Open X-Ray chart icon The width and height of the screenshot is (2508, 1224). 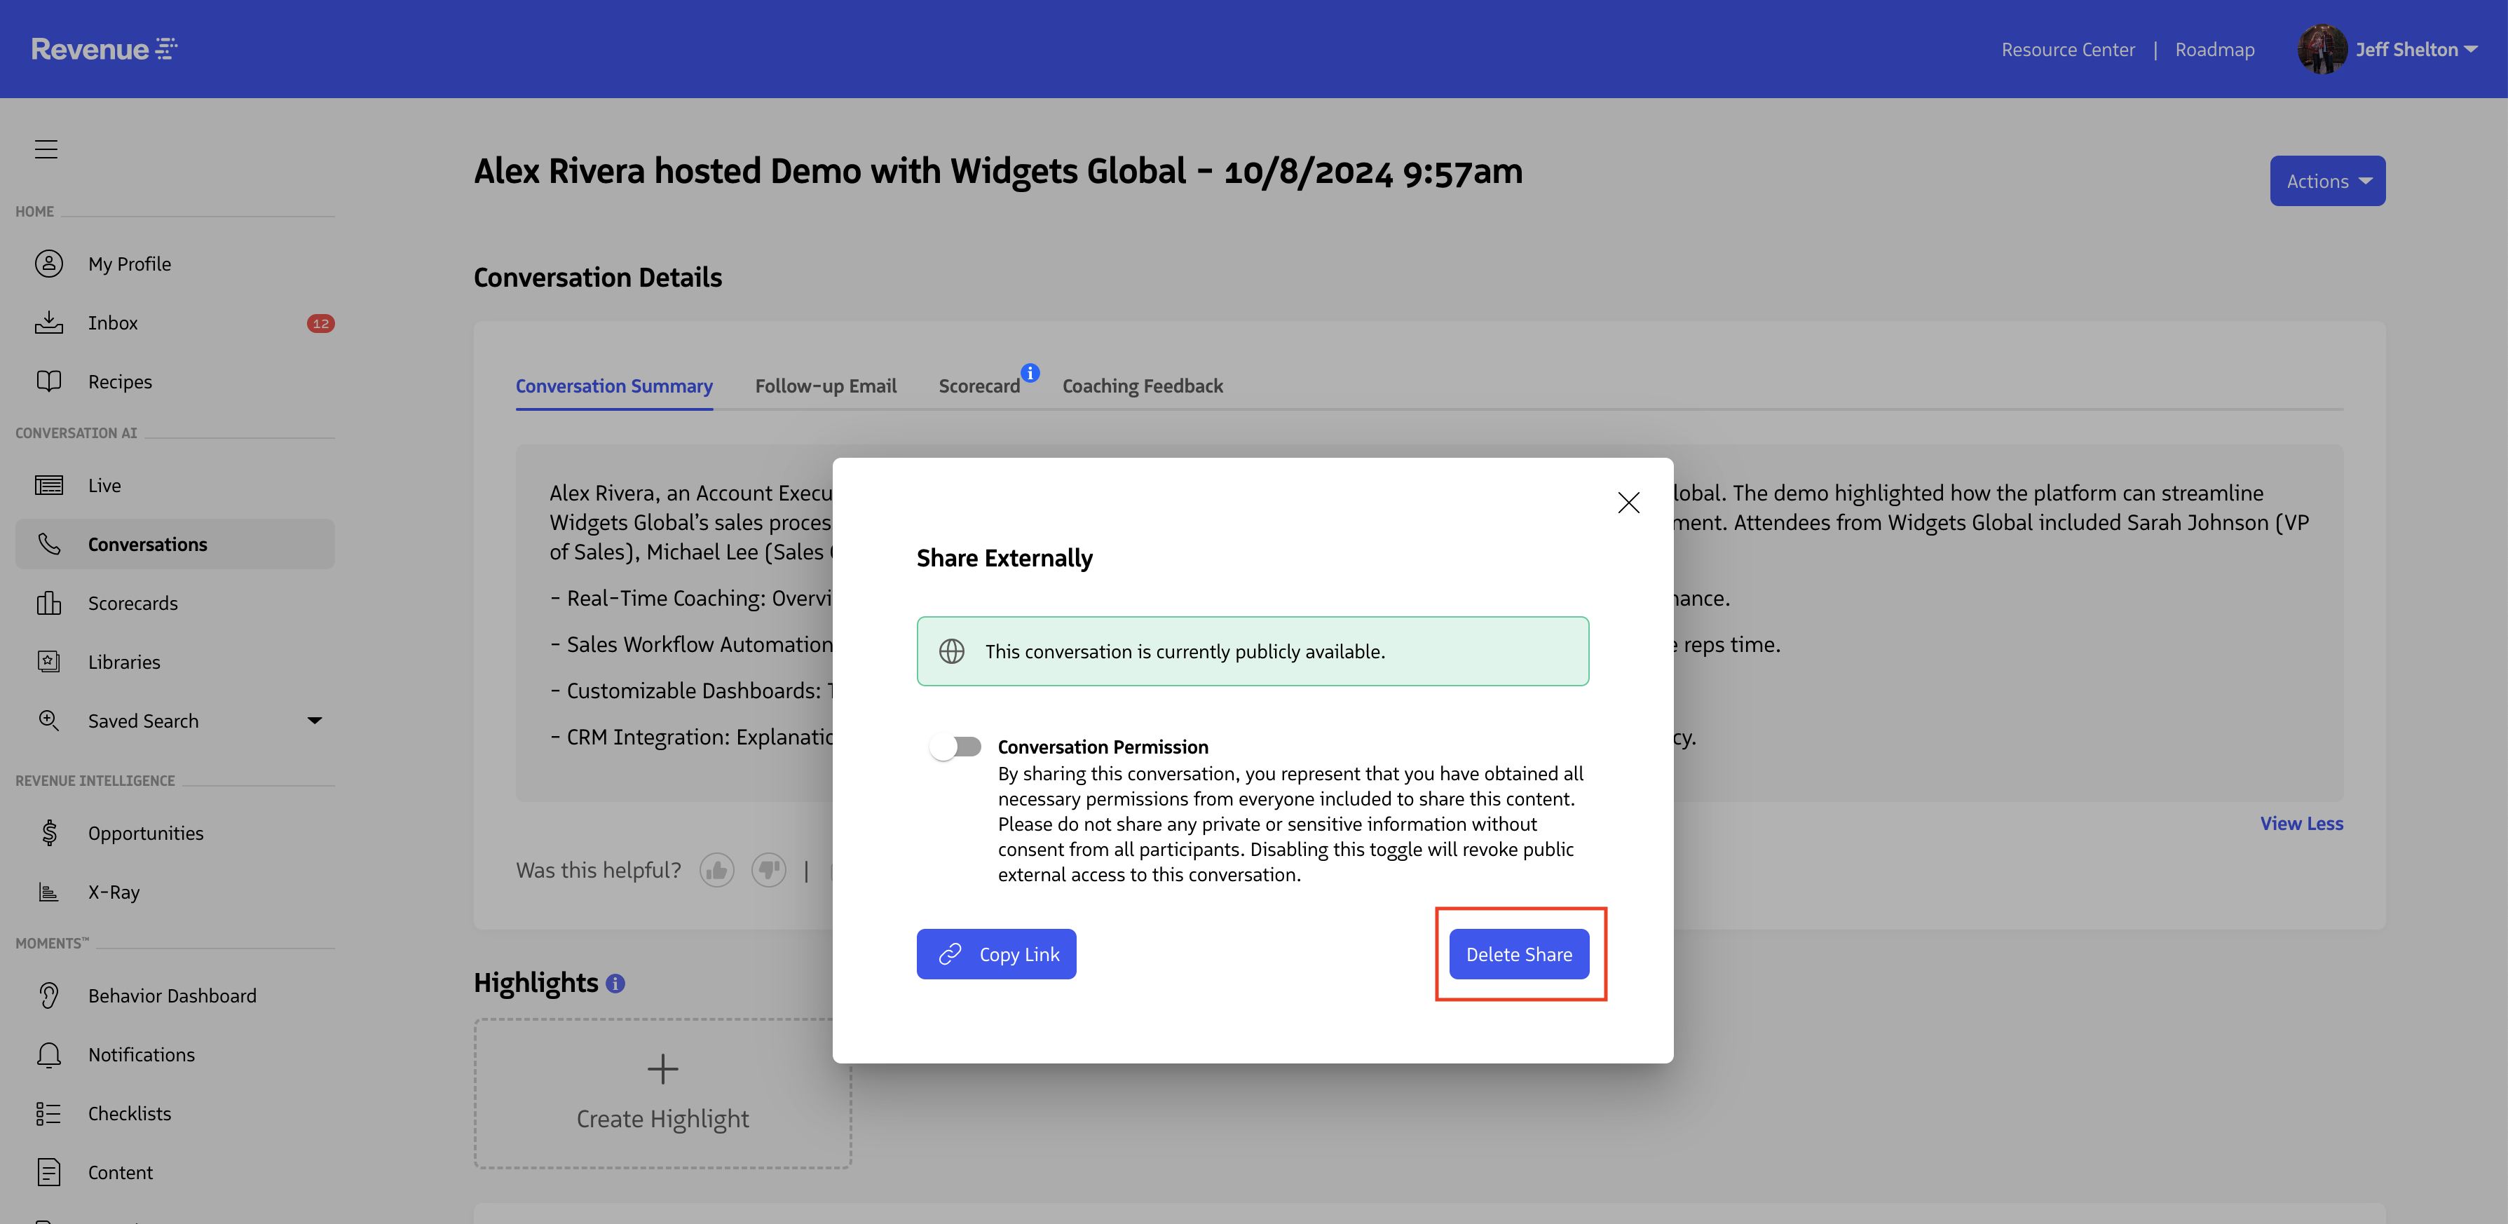tap(48, 892)
